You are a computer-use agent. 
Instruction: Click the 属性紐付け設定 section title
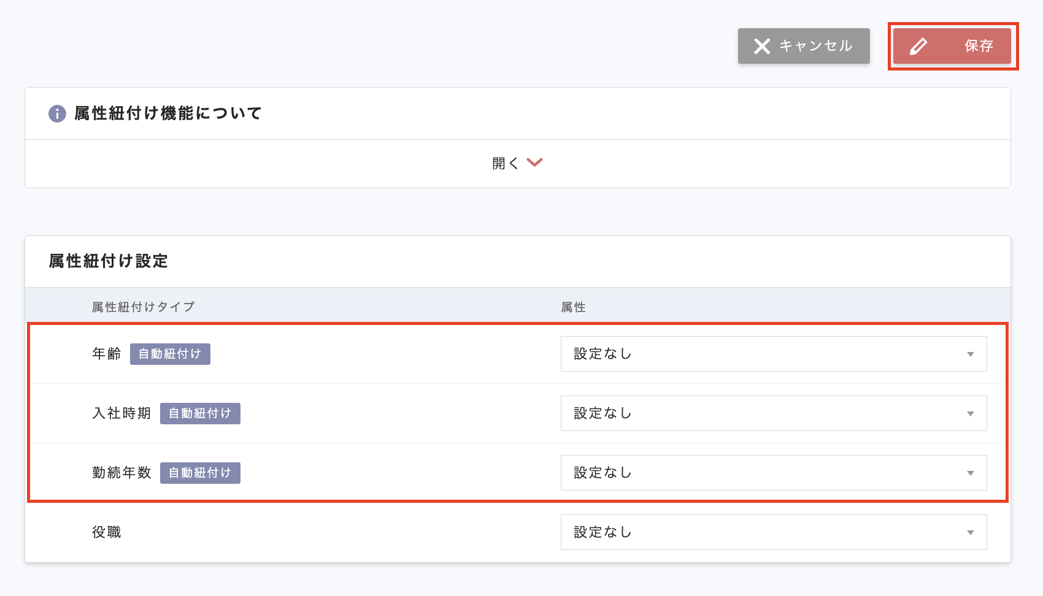coord(108,261)
